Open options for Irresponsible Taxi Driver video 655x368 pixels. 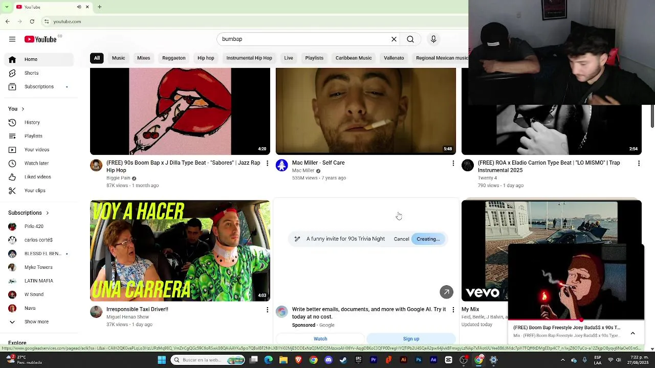tap(267, 310)
